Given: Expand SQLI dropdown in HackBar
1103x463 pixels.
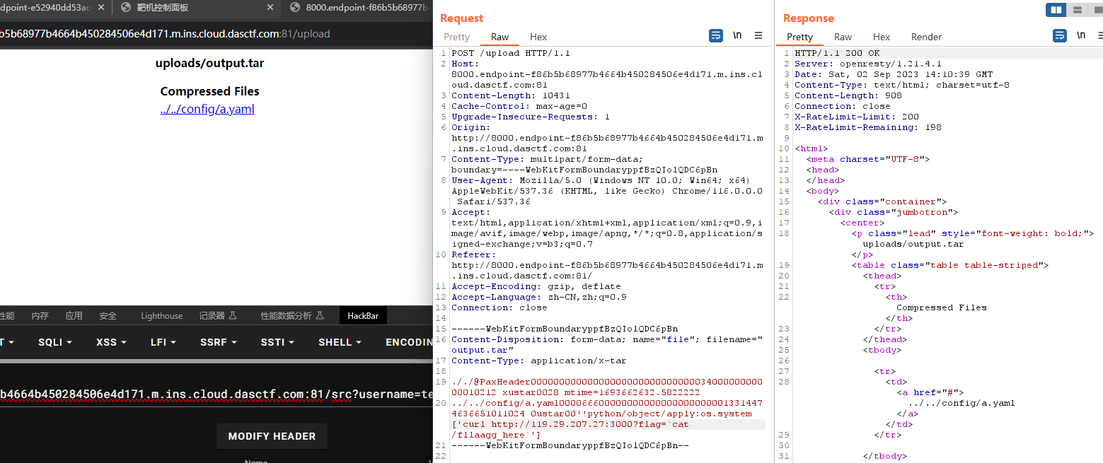Looking at the screenshot, I should (55, 342).
